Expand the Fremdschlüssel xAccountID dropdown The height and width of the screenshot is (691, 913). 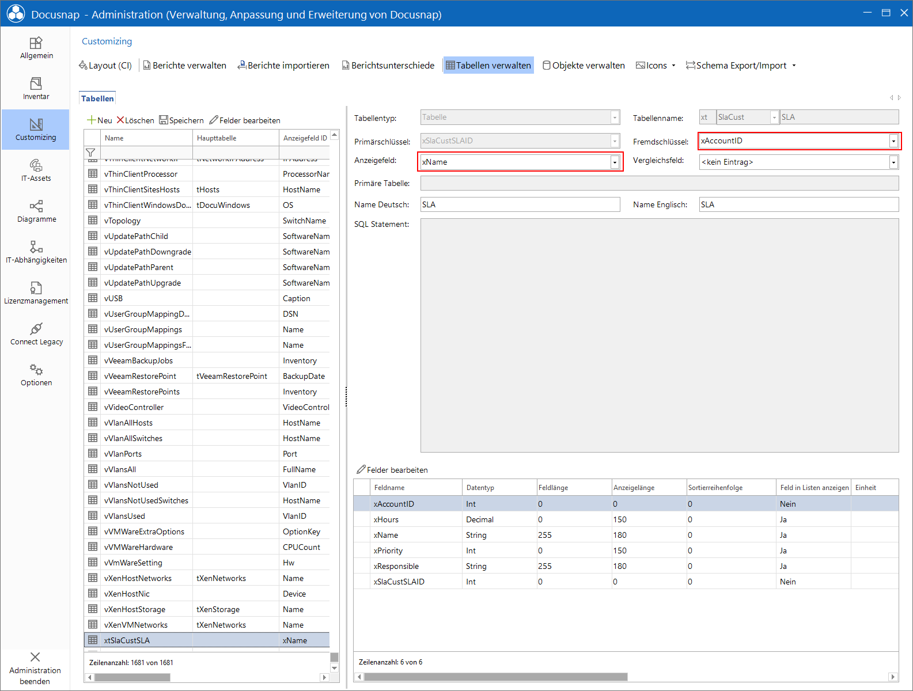pos(893,141)
